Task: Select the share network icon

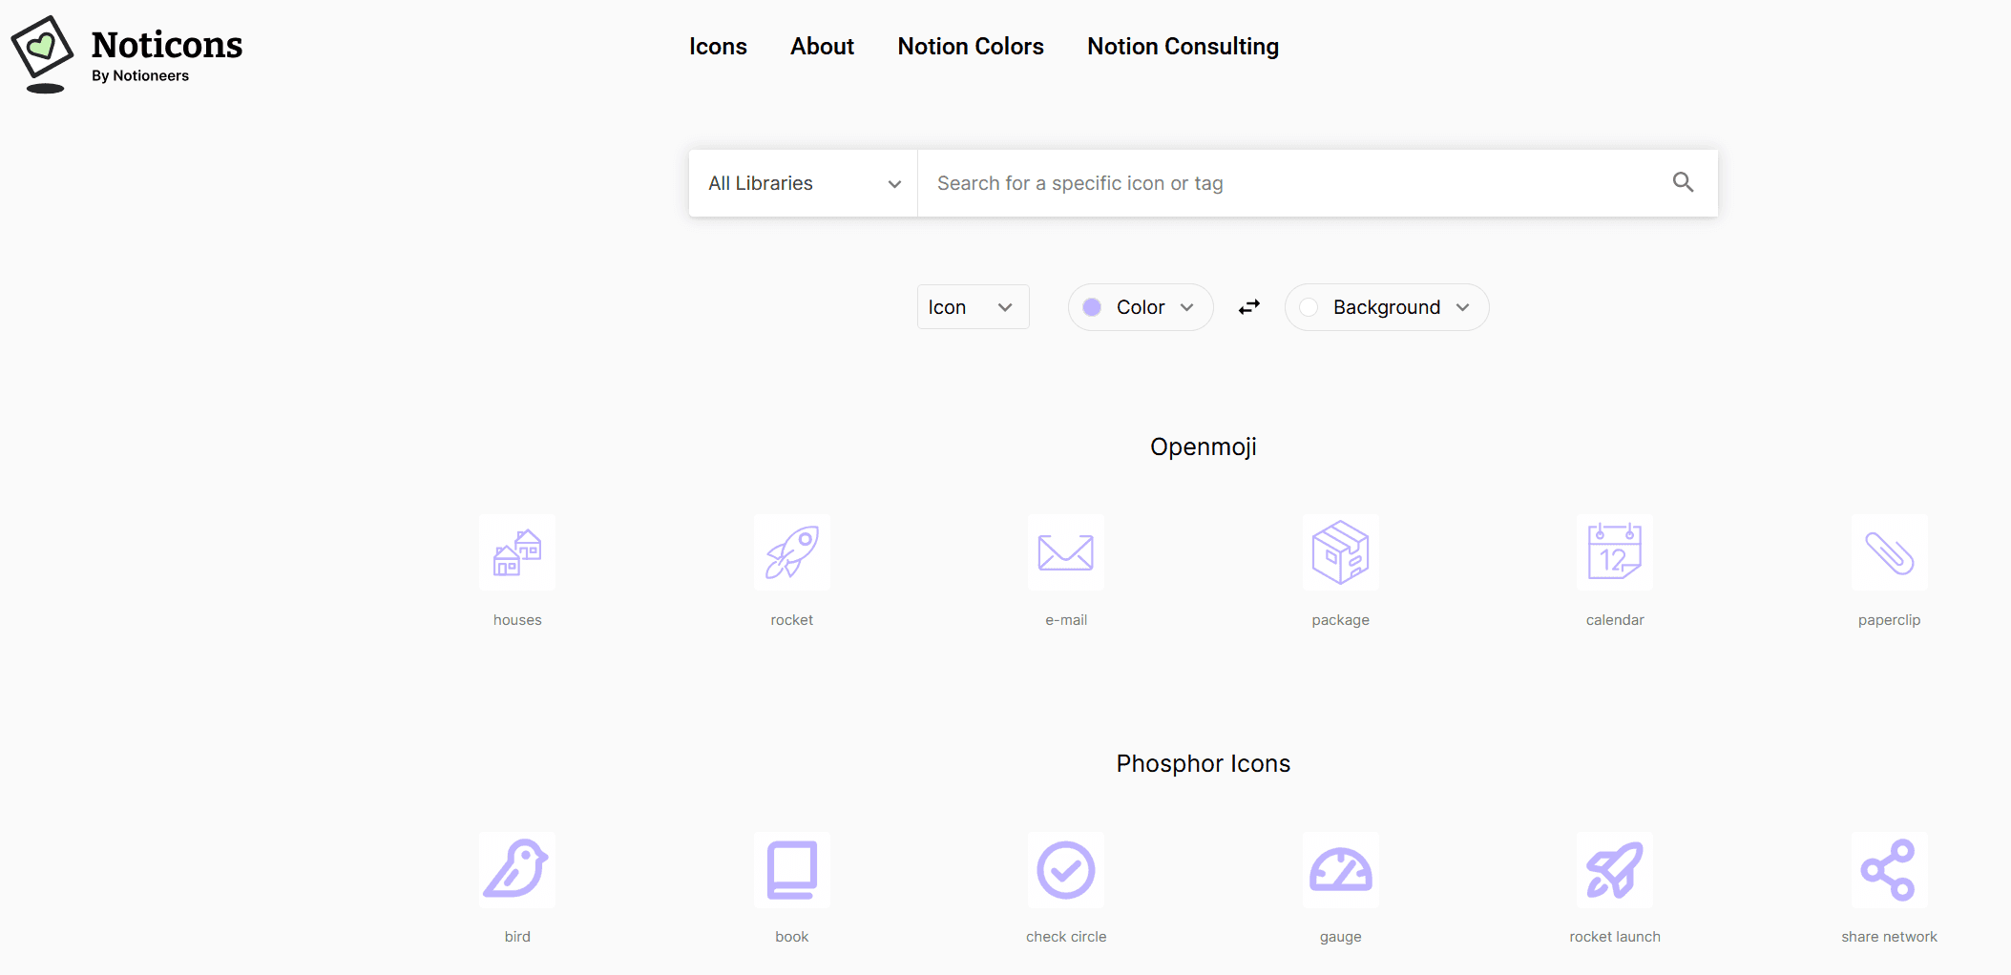Action: [x=1890, y=870]
